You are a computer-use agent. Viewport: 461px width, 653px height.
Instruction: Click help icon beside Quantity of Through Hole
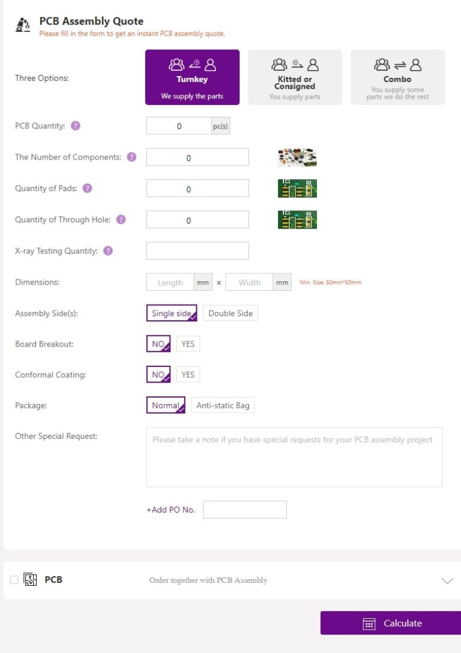coord(121,219)
